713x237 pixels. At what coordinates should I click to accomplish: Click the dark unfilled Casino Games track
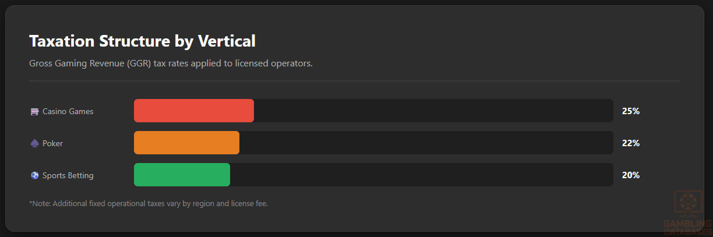point(433,111)
